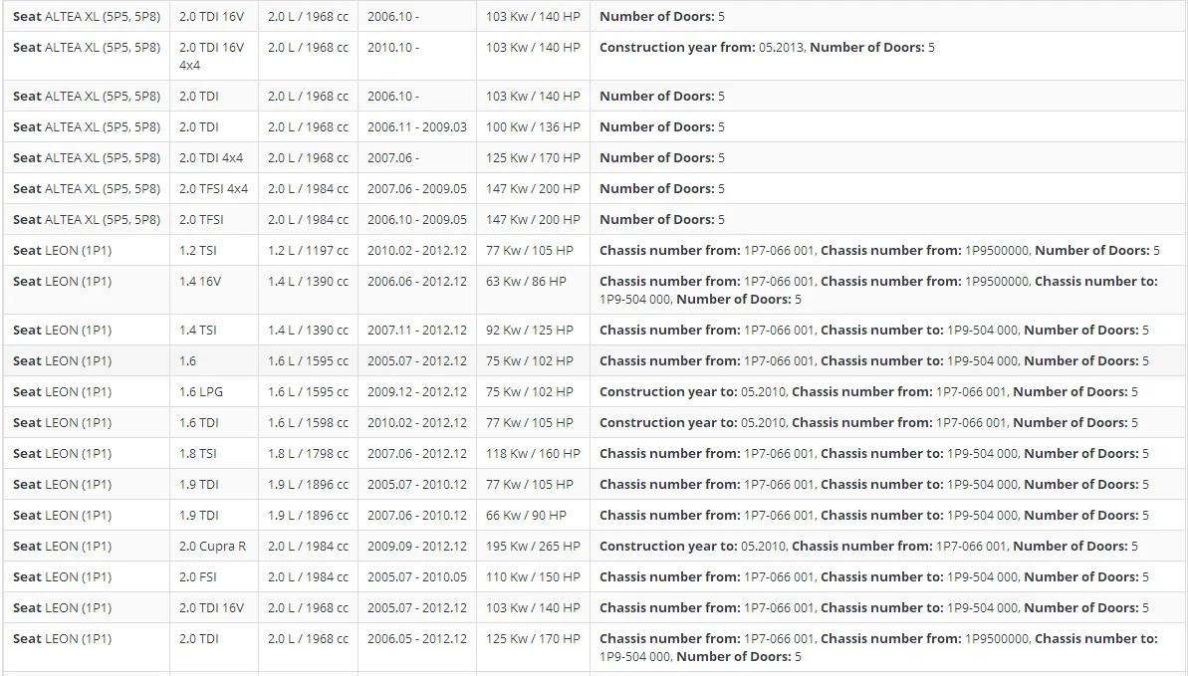1188x676 pixels.
Task: Click the 2009.12 - 2012.12 date cell
Action: (416, 392)
